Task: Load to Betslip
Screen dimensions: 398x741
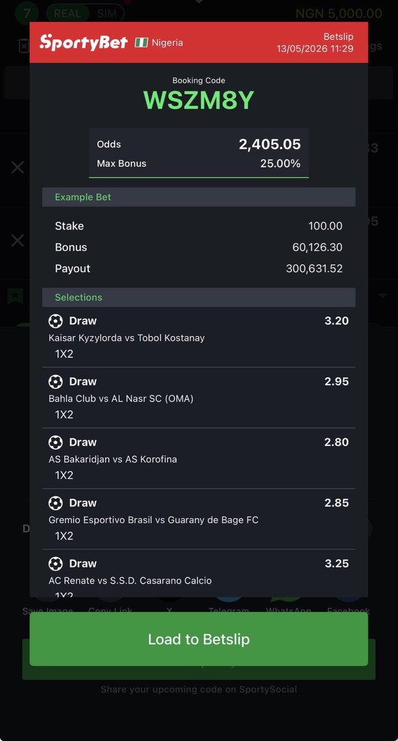Action: pyautogui.click(x=199, y=639)
